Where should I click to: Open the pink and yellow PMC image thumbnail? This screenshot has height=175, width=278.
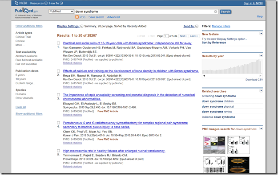pyautogui.click(x=214, y=145)
